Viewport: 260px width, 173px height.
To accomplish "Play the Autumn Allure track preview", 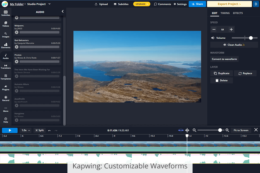I will click(17, 91).
